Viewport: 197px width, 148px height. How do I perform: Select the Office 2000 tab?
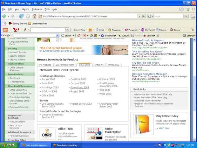[x=113, y=65]
